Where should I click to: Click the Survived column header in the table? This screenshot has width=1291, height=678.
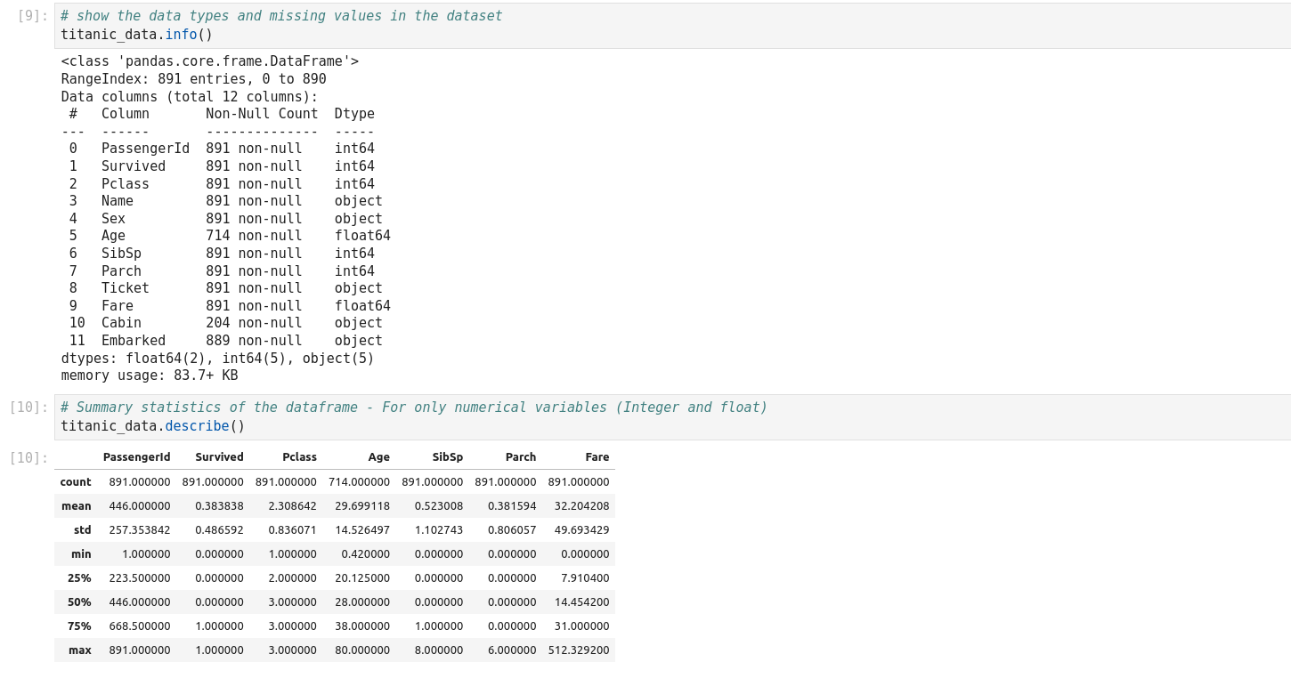point(219,457)
